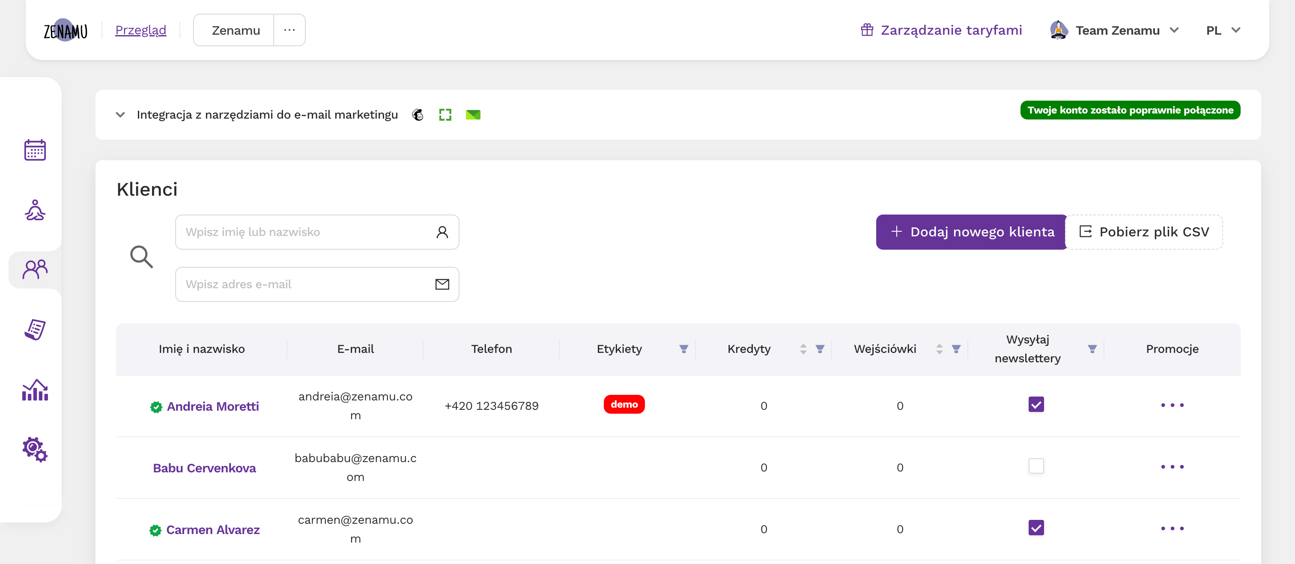This screenshot has width=1295, height=564.
Task: Open promotions menu for Andreia Moretti
Action: [x=1173, y=405]
